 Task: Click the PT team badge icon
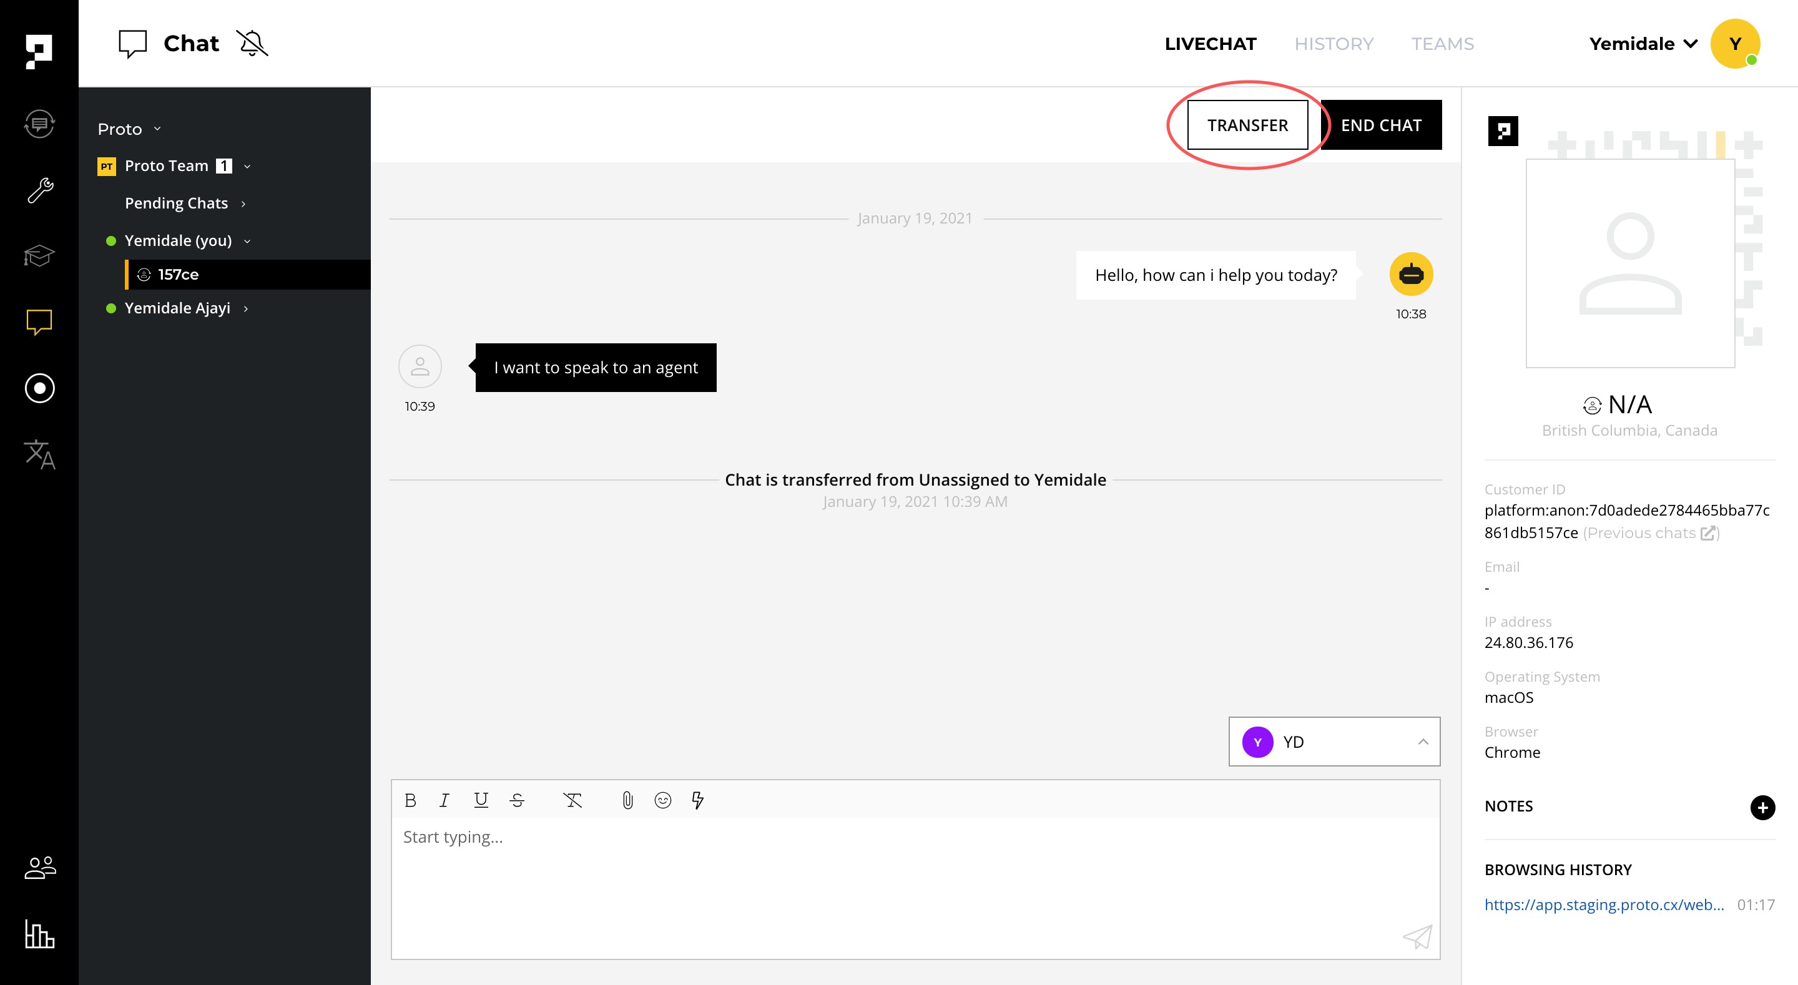click(106, 166)
